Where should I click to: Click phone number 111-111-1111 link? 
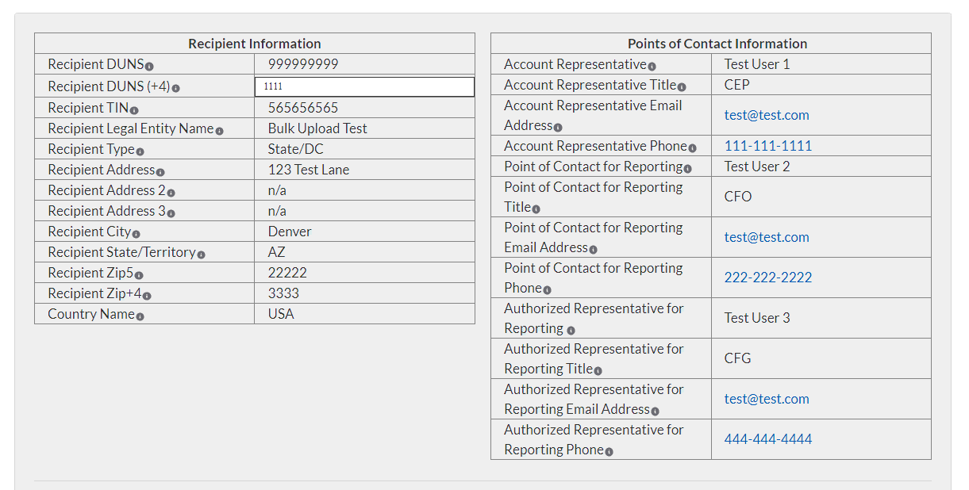coord(767,146)
